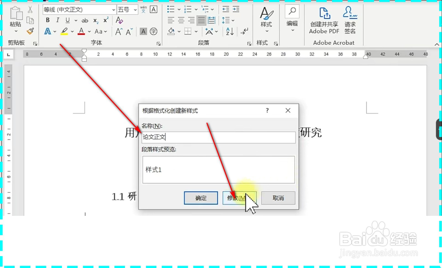Click 确定 to confirm new style
Viewport: 442px width, 268px height.
click(201, 198)
